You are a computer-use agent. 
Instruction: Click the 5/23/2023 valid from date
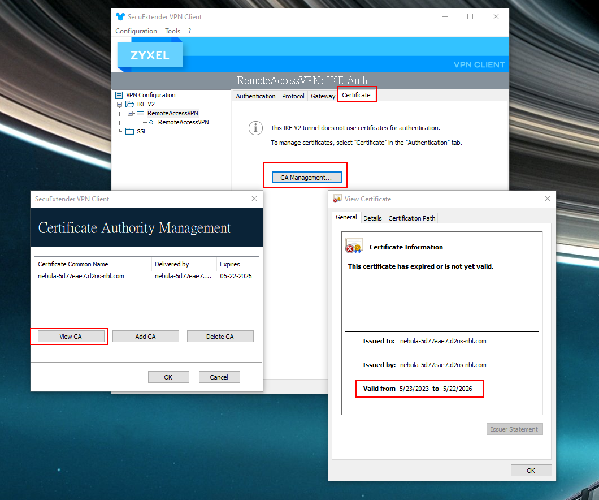(414, 389)
